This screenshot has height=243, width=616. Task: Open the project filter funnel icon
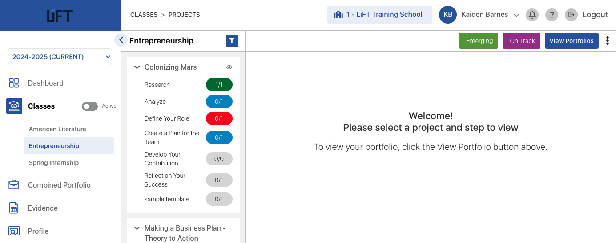click(232, 41)
